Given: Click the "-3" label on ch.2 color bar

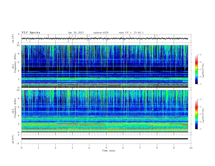Looking at the screenshot, I should (200, 100).
